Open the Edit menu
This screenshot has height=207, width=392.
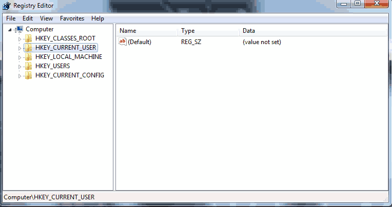point(28,18)
